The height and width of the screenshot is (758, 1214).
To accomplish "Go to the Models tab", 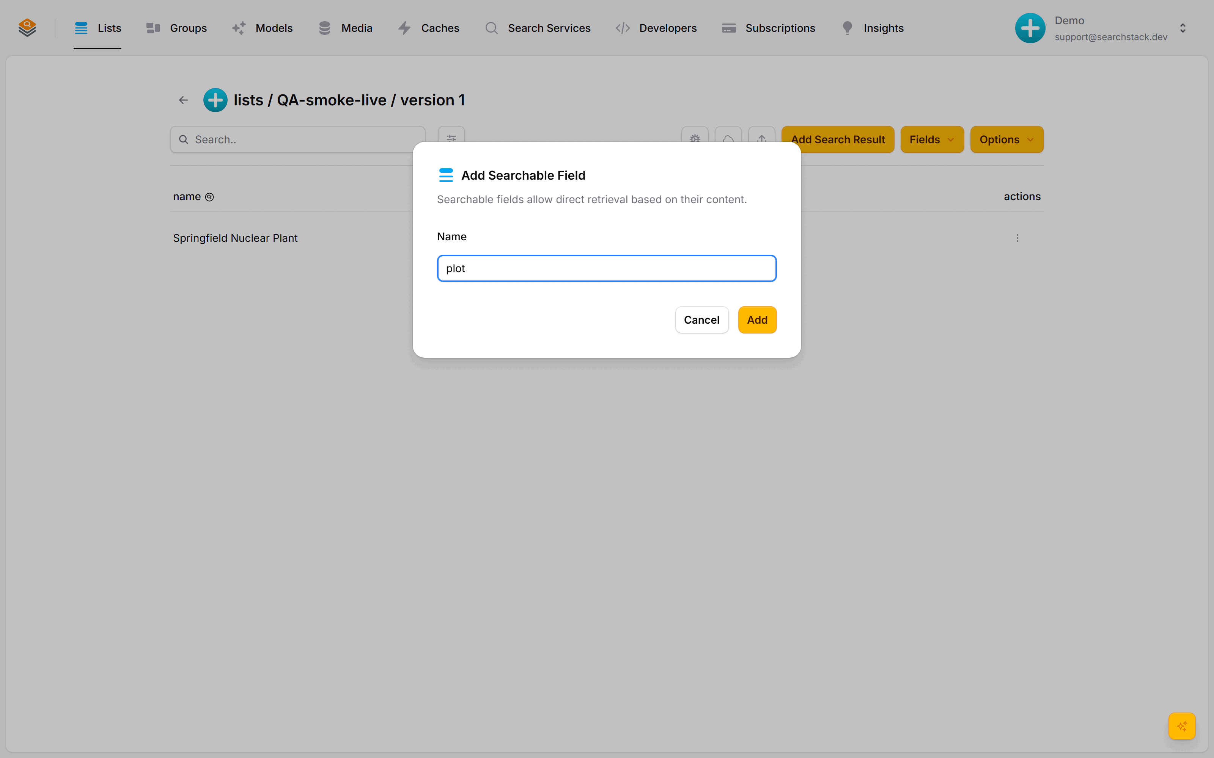I will [x=262, y=28].
